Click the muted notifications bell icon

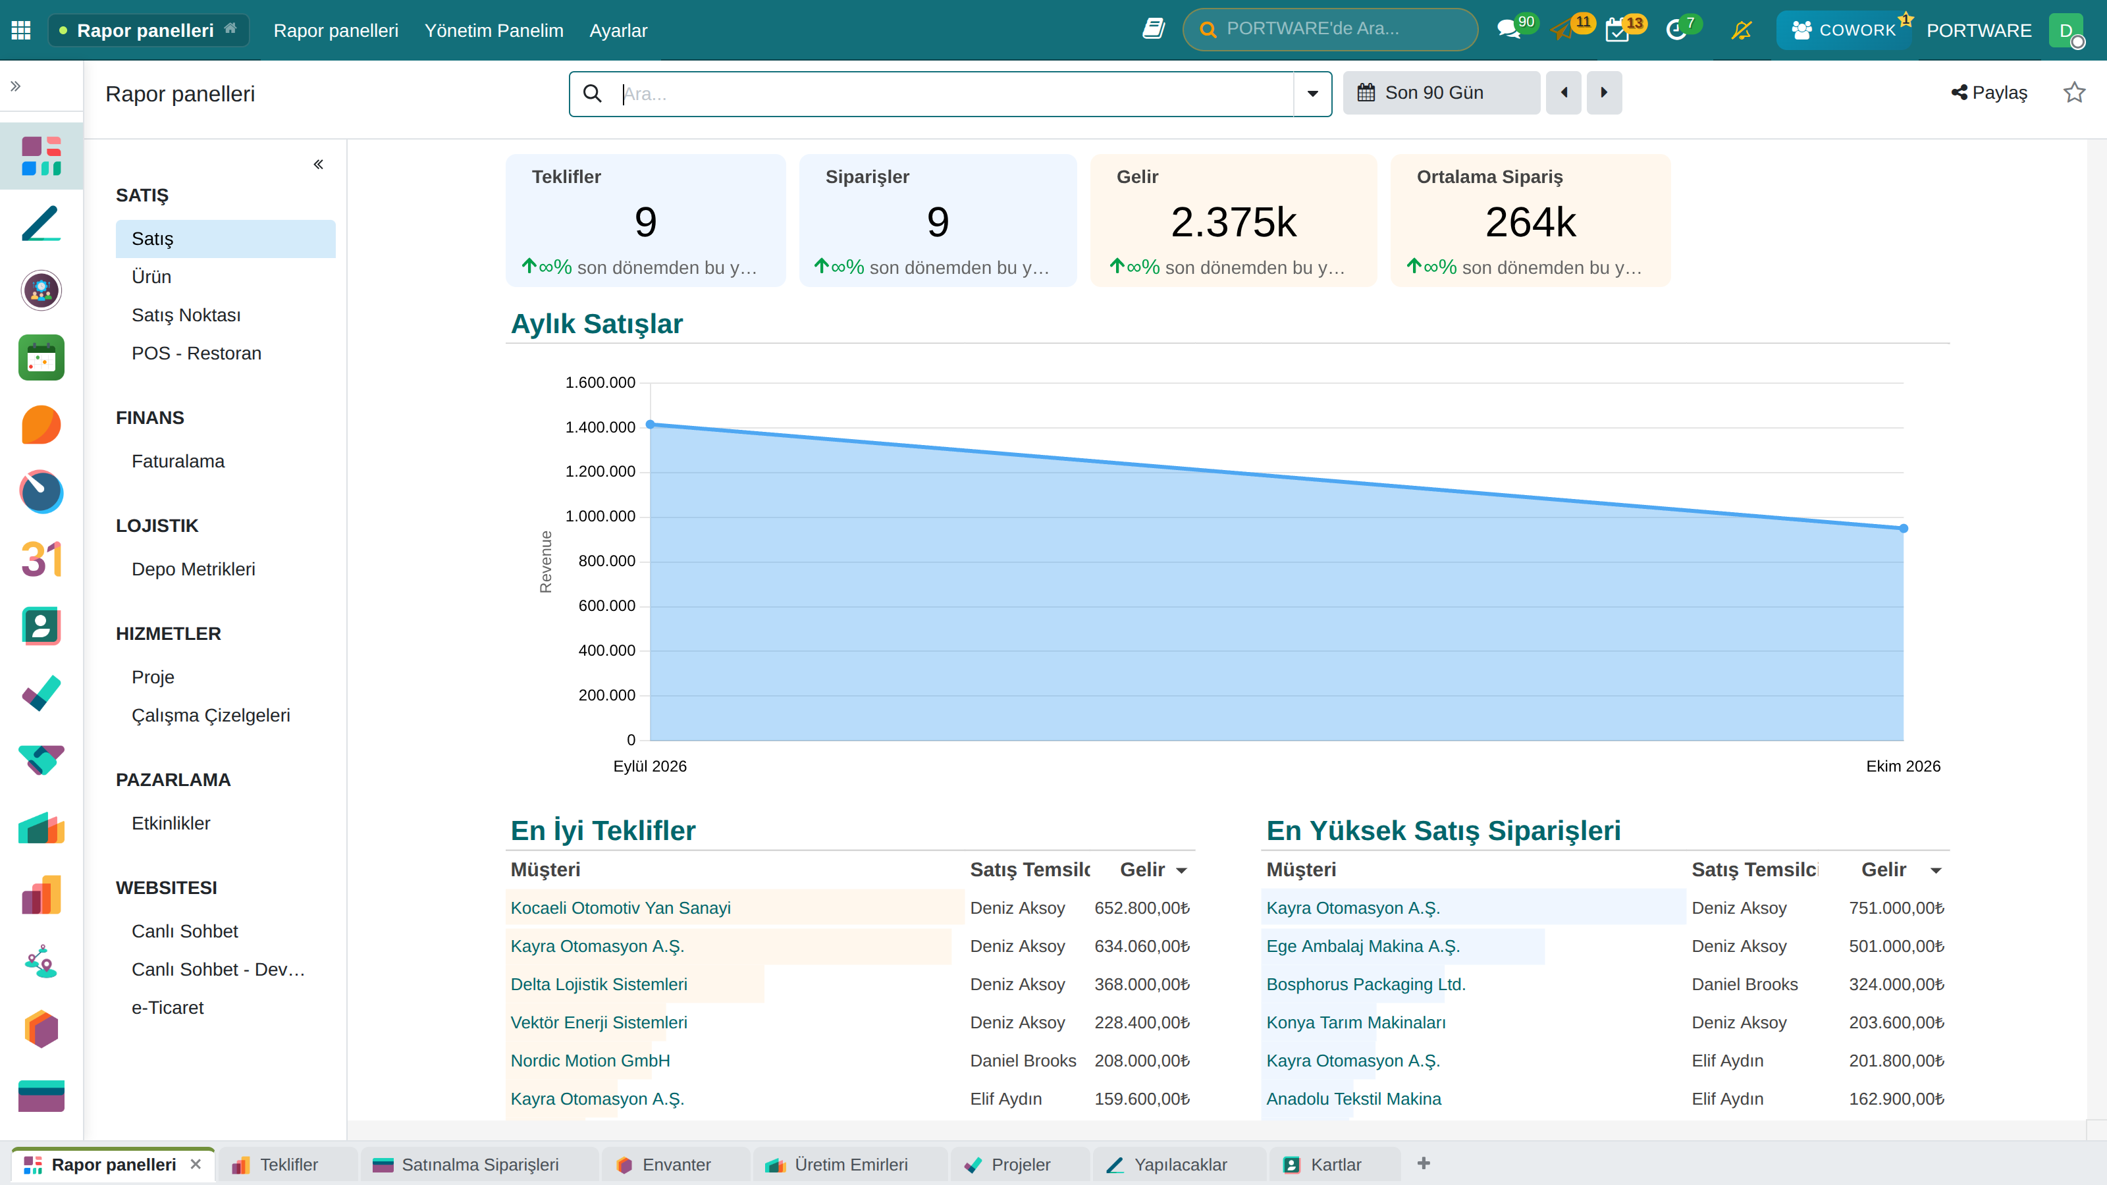click(1742, 30)
